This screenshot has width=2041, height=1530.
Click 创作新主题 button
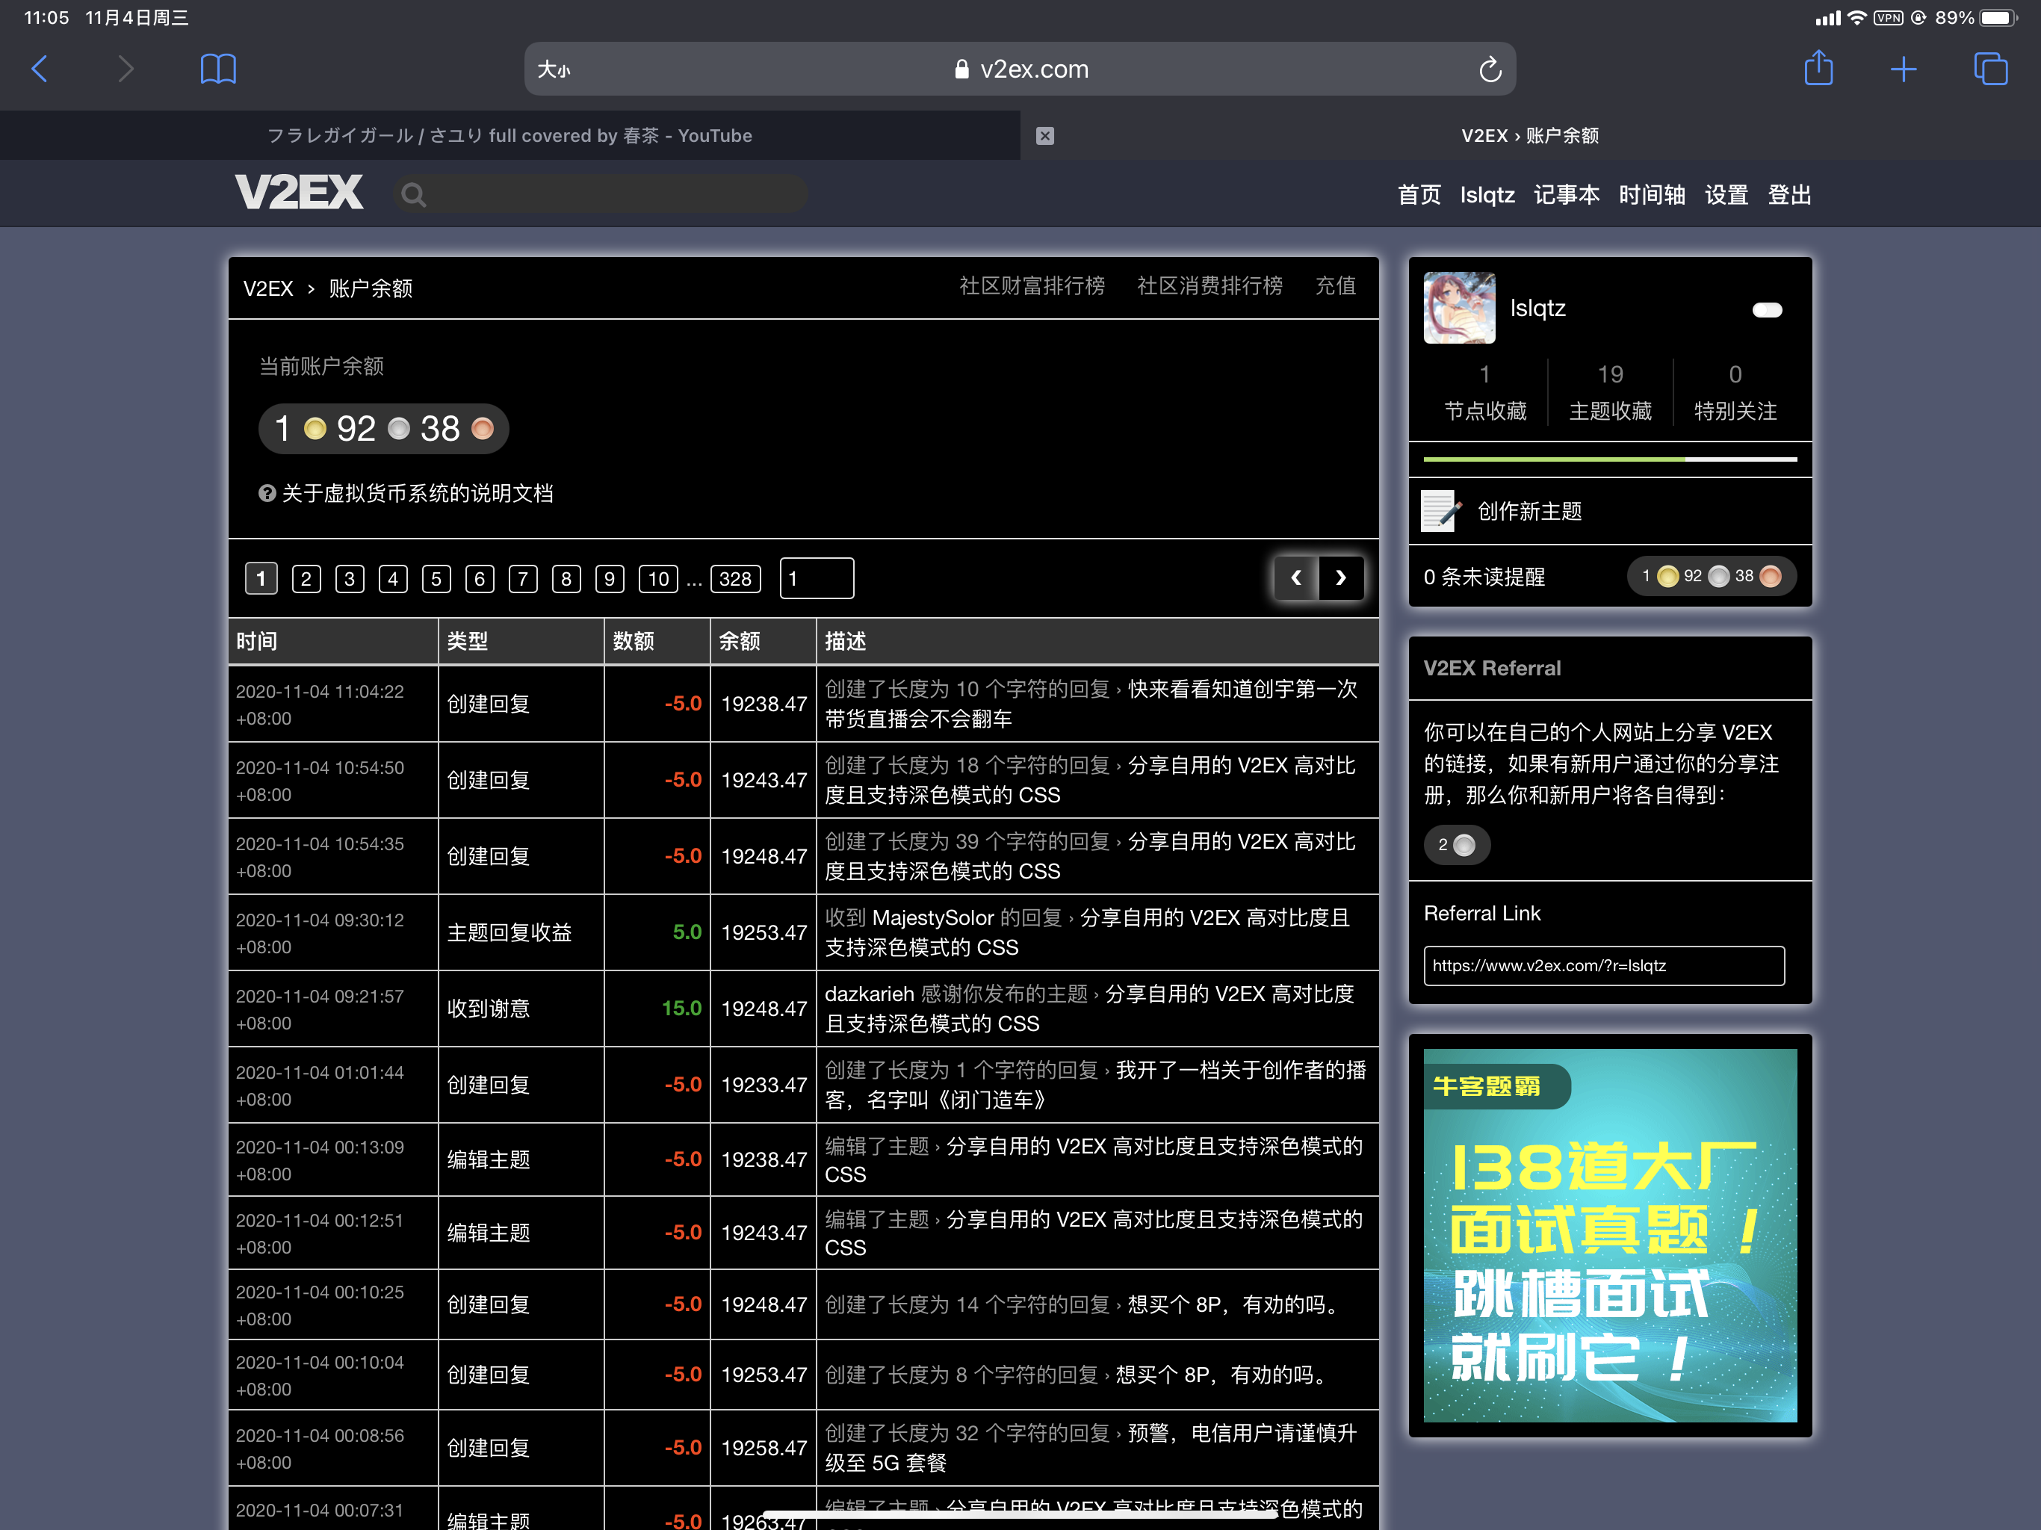click(x=1529, y=512)
